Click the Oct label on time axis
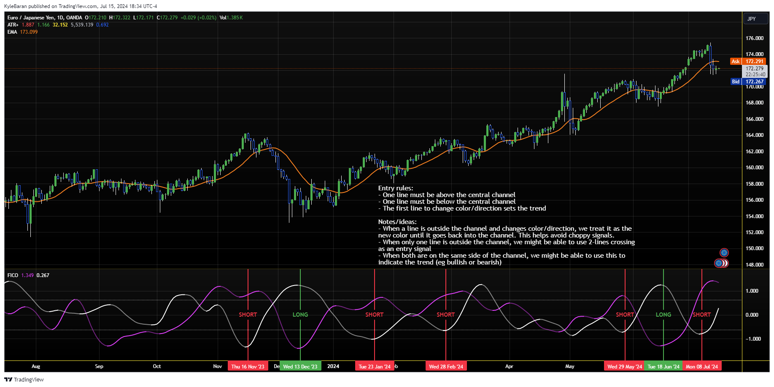The height and width of the screenshot is (387, 774). pyautogui.click(x=157, y=366)
